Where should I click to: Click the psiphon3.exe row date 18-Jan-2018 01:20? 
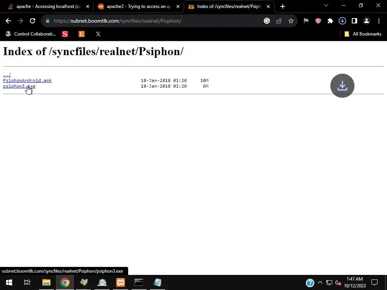pos(164,86)
